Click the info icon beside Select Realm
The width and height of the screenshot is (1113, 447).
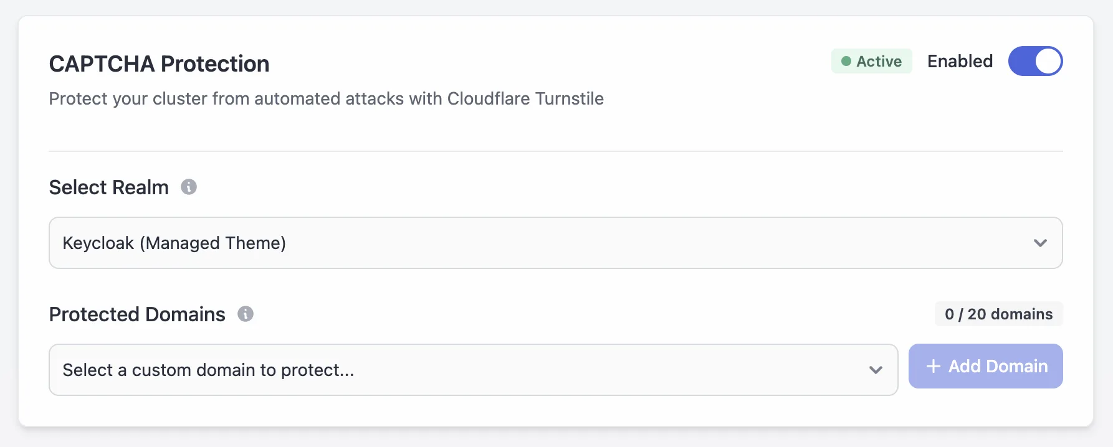[x=189, y=187]
